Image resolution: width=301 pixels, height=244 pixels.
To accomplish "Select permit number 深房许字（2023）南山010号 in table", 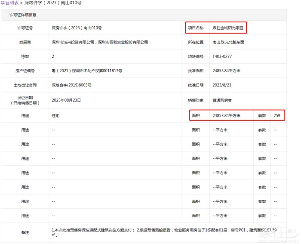I will point(77,28).
